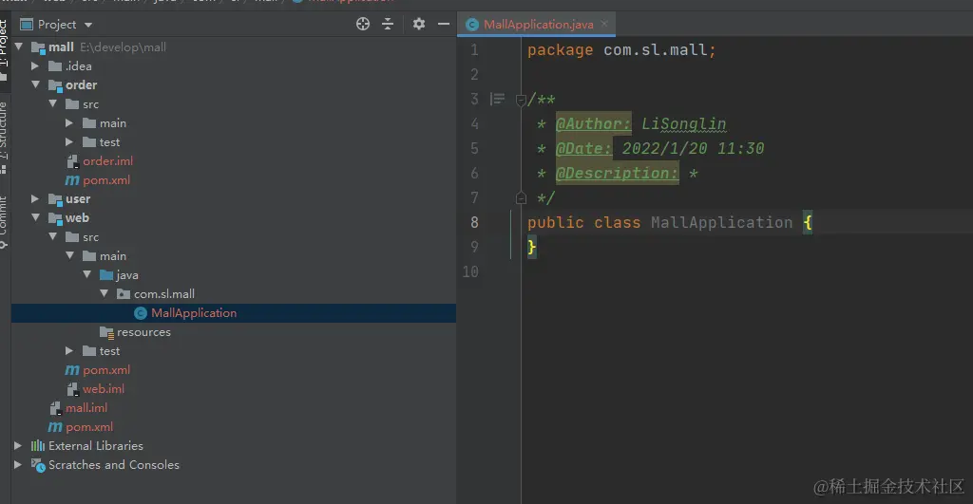Open Project panel settings gear
This screenshot has width=973, height=504.
(x=419, y=24)
